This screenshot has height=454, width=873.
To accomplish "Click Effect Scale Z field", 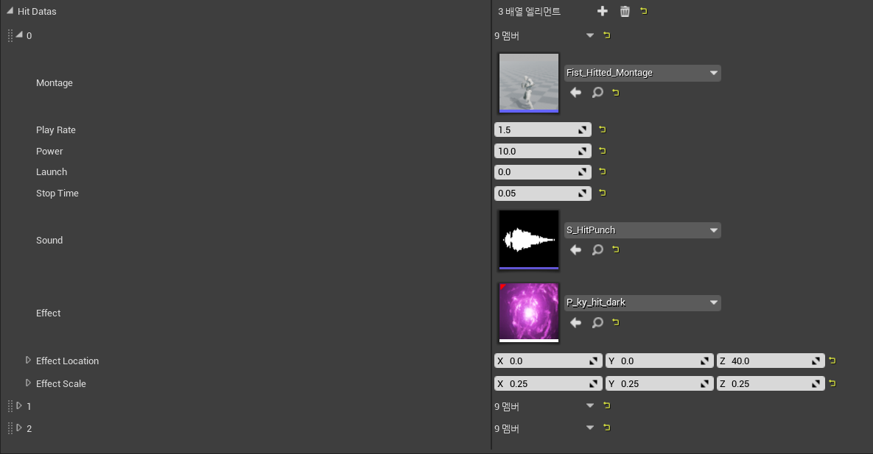I will (x=771, y=384).
